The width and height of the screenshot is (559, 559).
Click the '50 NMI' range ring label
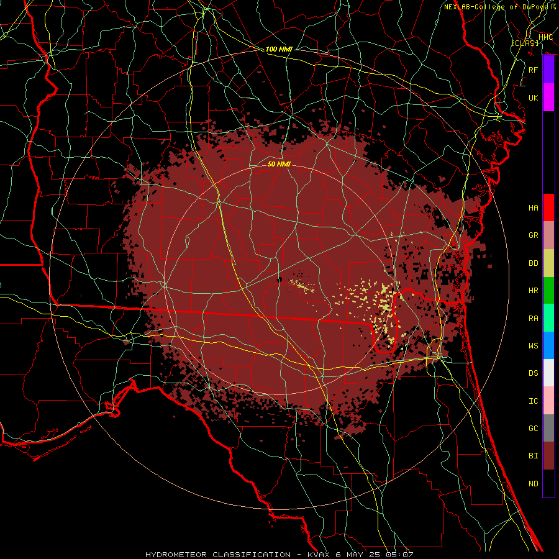[279, 164]
